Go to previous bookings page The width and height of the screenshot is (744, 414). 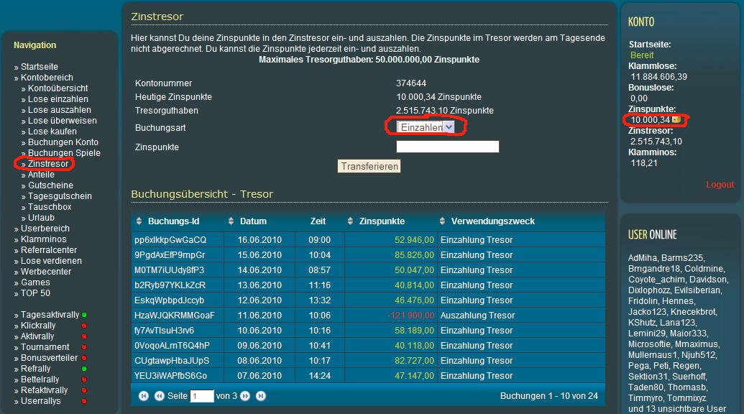(160, 396)
